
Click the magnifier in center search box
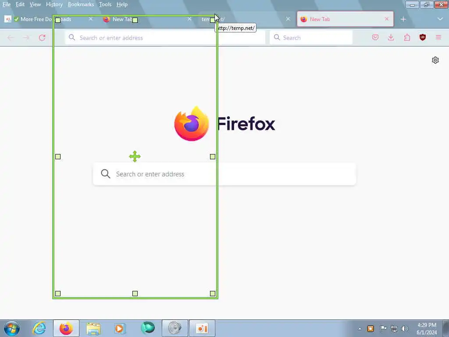(105, 174)
